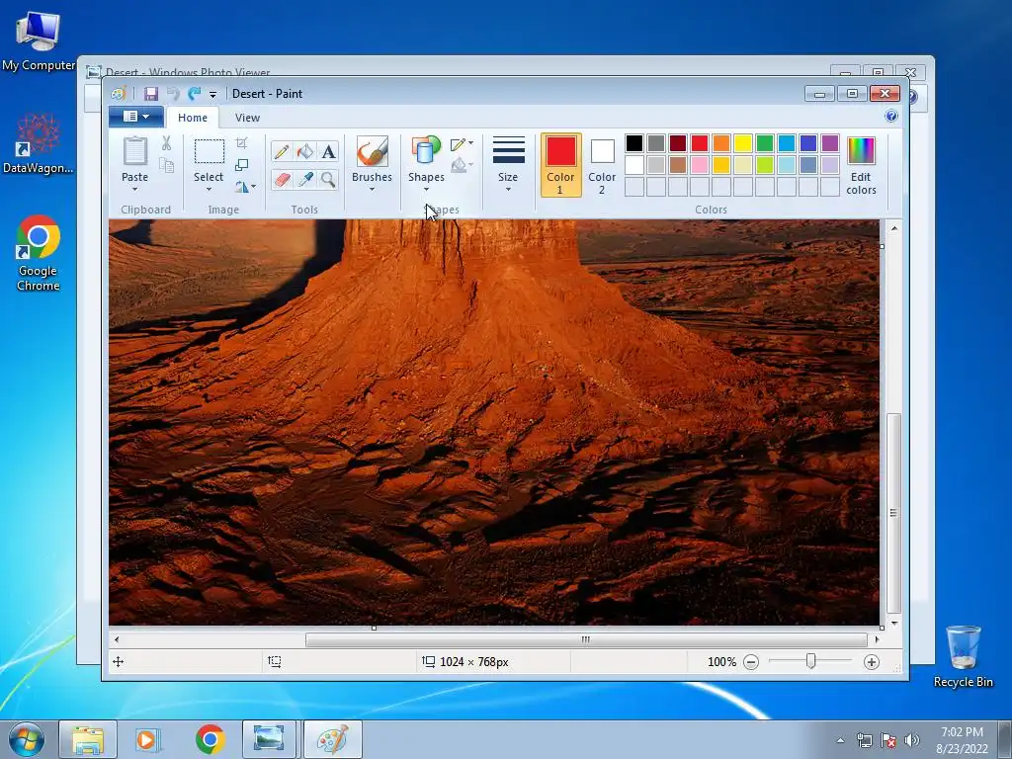Click the horizontal scrollbar right arrow
The height and width of the screenshot is (759, 1012).
pyautogui.click(x=877, y=639)
